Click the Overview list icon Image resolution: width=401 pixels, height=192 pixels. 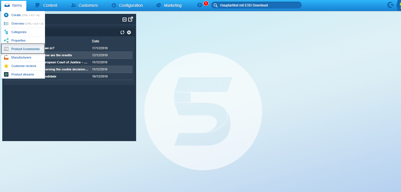point(6,23)
